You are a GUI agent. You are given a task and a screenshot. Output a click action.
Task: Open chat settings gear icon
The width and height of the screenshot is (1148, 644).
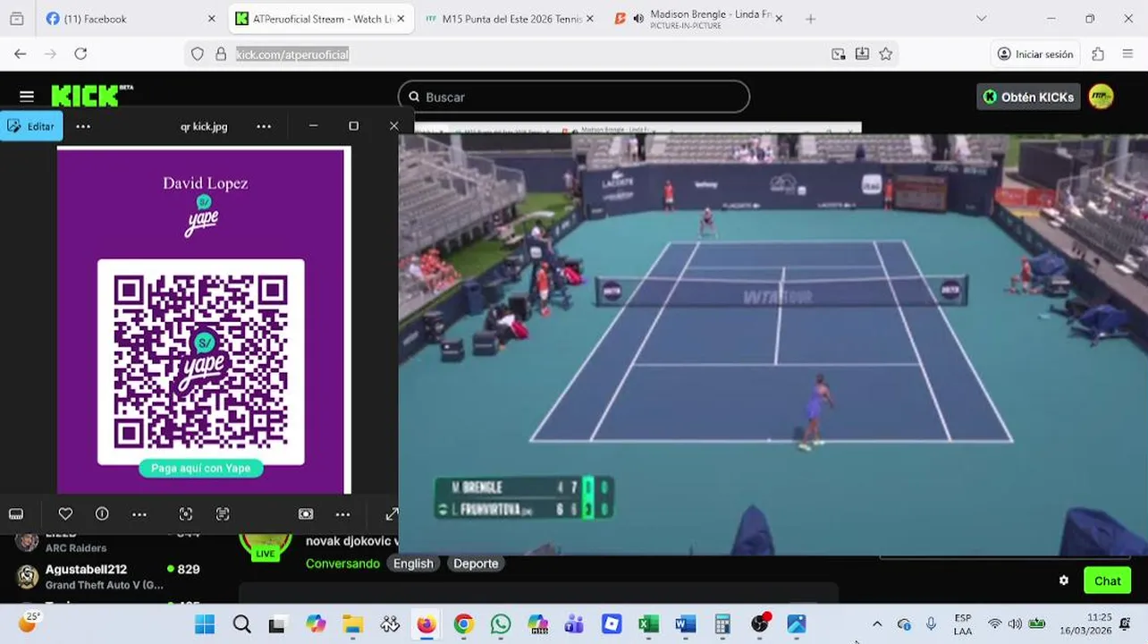[x=1064, y=580]
